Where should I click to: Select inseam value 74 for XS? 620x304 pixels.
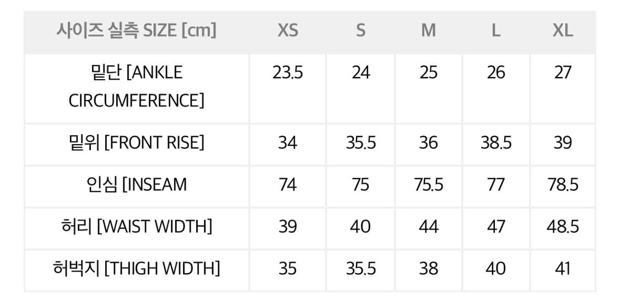(x=288, y=185)
